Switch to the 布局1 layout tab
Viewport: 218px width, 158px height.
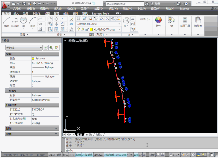tap(88, 135)
